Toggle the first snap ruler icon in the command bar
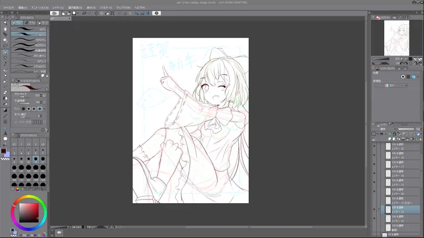424x238 pixels. click(137, 13)
